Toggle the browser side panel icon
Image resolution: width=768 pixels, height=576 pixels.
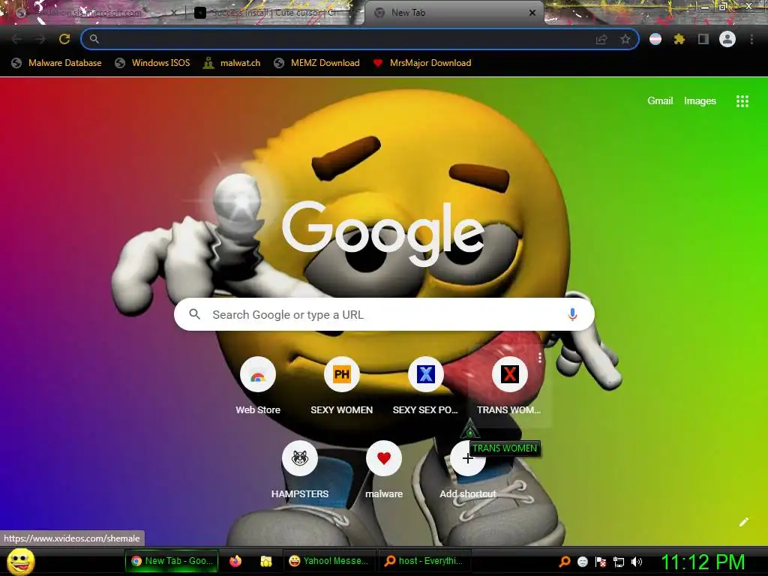pos(703,39)
